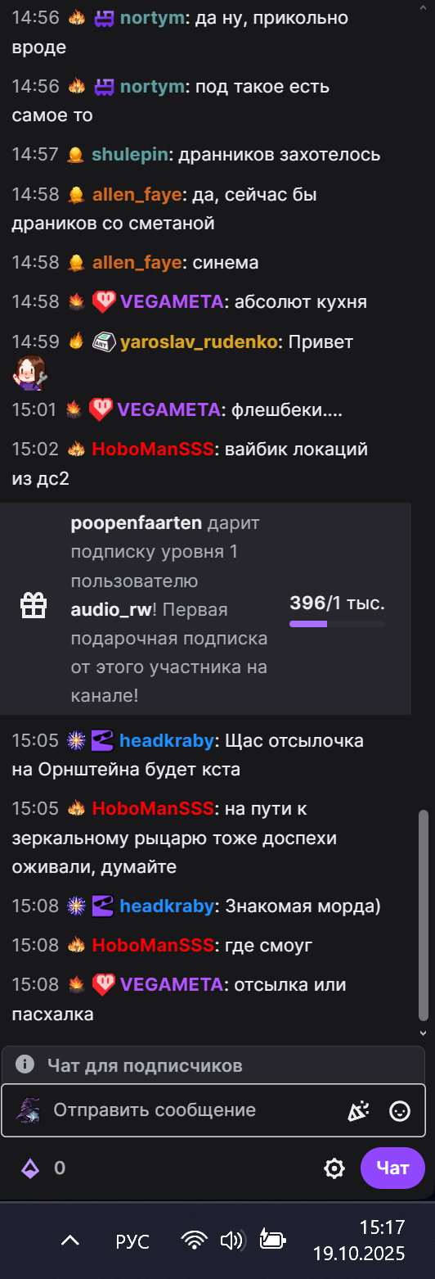Click the channel points gem icon
The width and height of the screenshot is (435, 1279).
coord(30,1168)
